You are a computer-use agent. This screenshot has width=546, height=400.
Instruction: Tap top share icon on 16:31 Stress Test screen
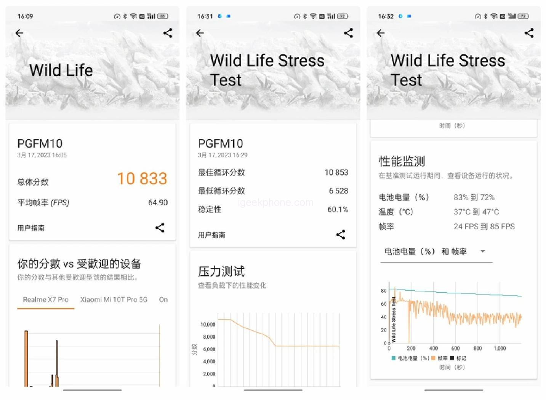click(348, 33)
